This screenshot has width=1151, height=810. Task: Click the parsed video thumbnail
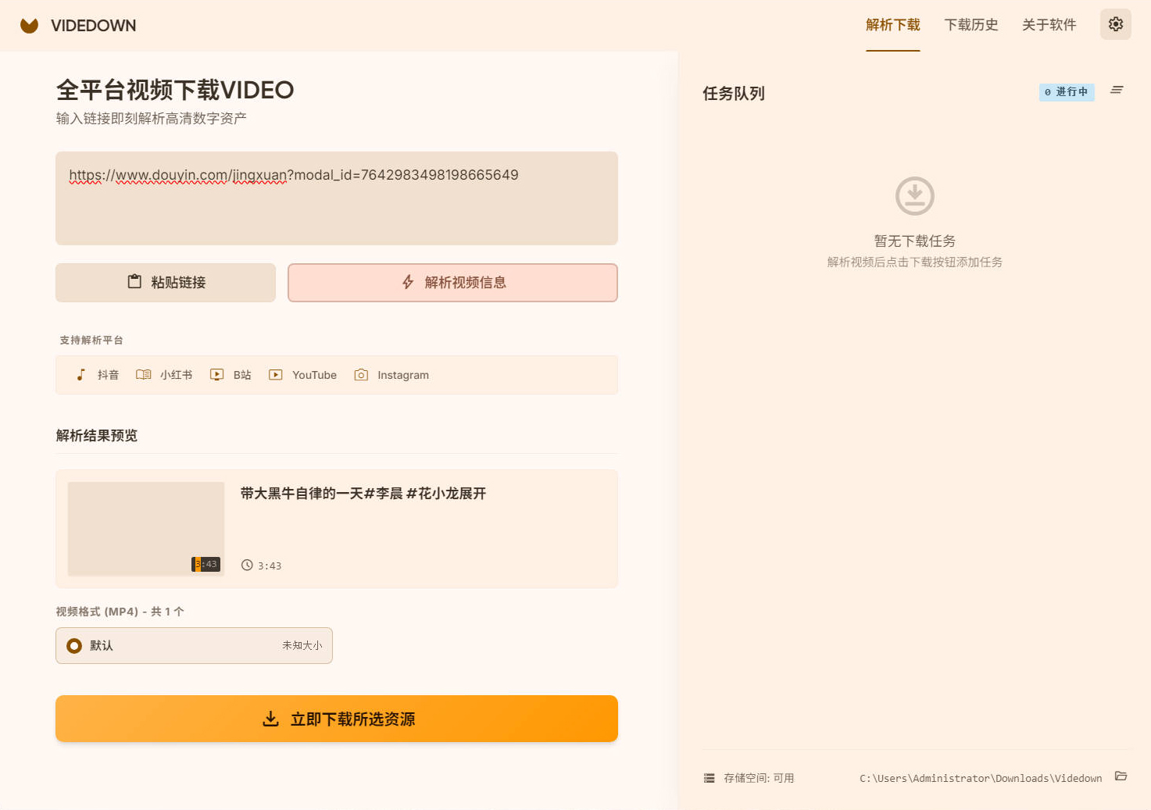pyautogui.click(x=146, y=529)
